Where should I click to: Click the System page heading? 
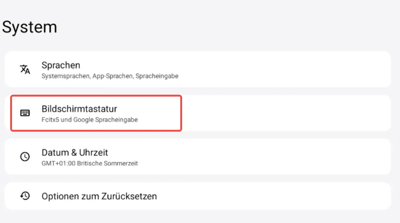[x=30, y=27]
